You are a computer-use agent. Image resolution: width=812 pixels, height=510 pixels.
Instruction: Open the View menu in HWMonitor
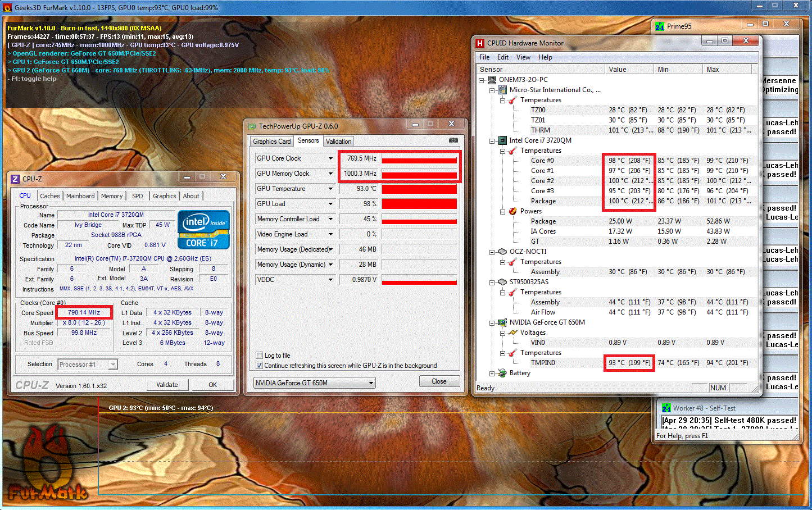523,57
